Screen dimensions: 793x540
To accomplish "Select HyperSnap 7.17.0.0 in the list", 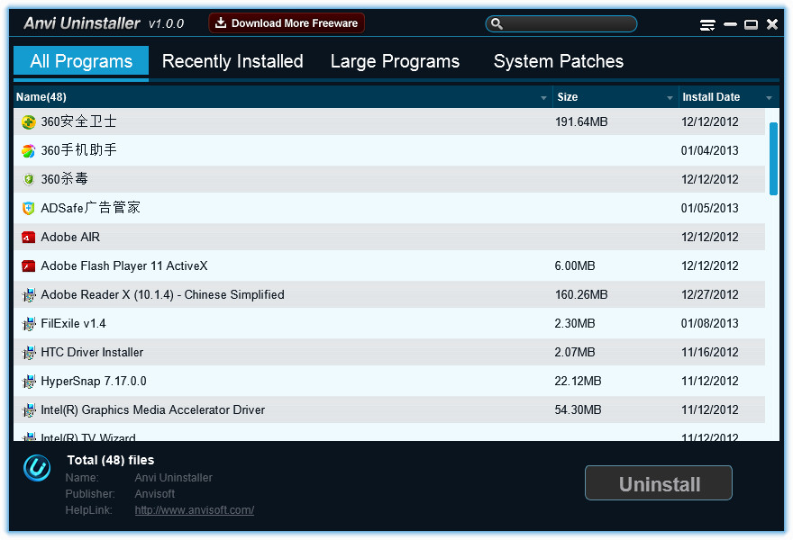I will click(x=94, y=381).
